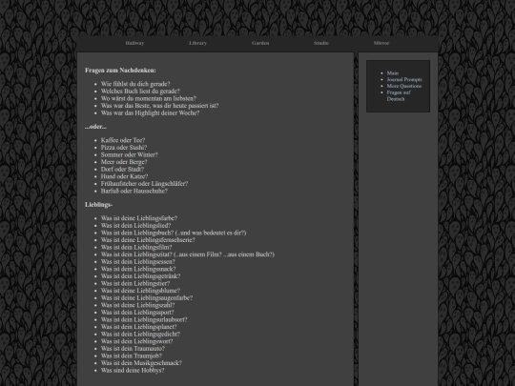The width and height of the screenshot is (515, 386).
Task: Open the More Questions link
Action: [x=404, y=86]
